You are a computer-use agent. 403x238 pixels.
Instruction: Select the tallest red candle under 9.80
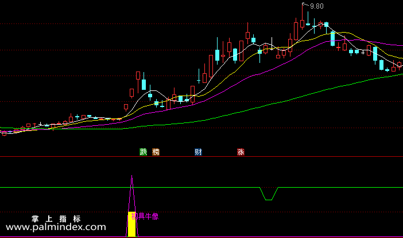coord(302,23)
